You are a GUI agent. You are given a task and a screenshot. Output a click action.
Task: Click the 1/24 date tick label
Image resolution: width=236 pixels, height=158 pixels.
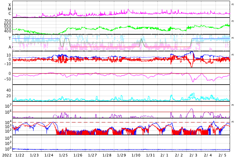49,155
